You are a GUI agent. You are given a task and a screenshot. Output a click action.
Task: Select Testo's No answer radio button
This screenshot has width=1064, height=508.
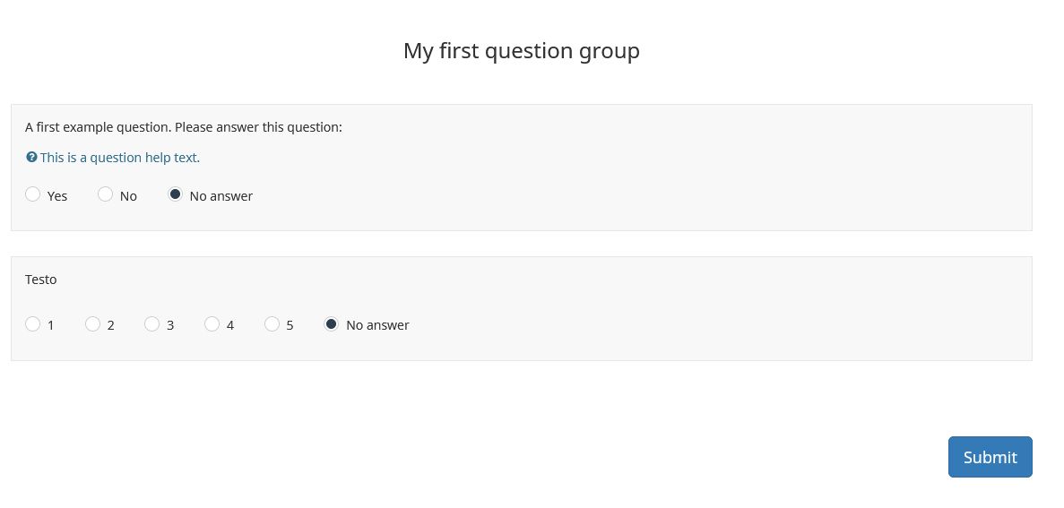pos(332,324)
